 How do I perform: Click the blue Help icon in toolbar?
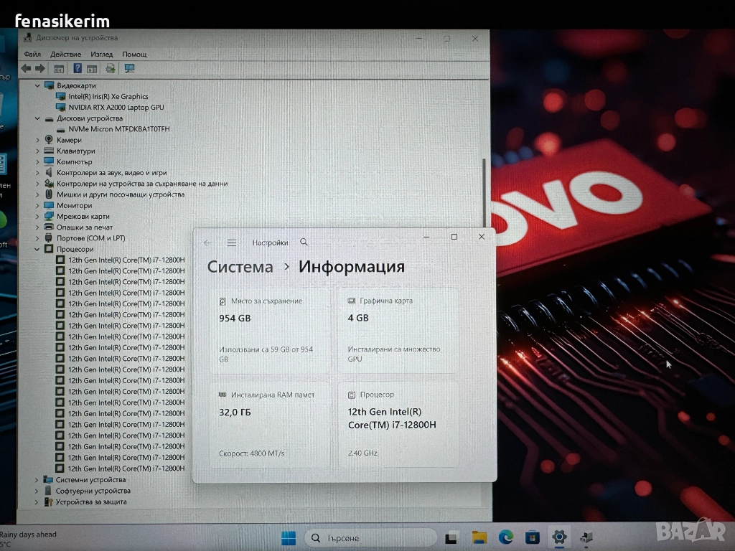[x=77, y=69]
